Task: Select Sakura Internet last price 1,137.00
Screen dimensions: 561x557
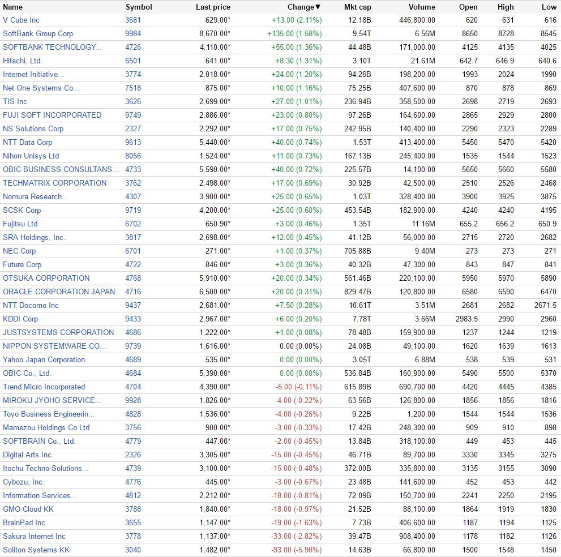Action: 215,537
